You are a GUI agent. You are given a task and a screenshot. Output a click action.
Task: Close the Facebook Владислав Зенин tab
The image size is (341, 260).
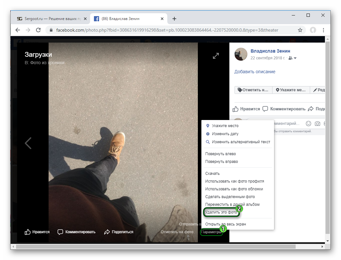click(x=162, y=19)
